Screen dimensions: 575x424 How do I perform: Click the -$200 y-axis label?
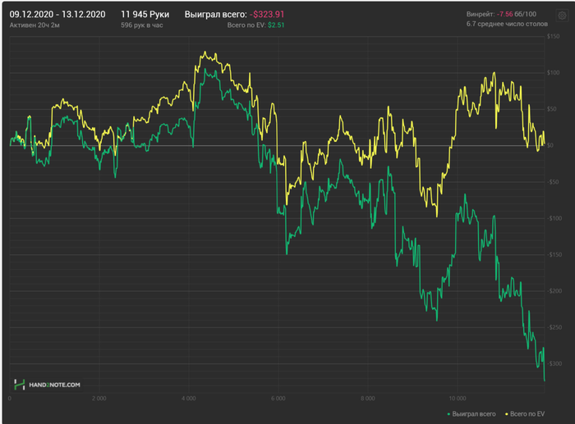[554, 290]
